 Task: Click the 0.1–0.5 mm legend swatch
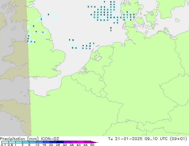[x=5, y=142]
